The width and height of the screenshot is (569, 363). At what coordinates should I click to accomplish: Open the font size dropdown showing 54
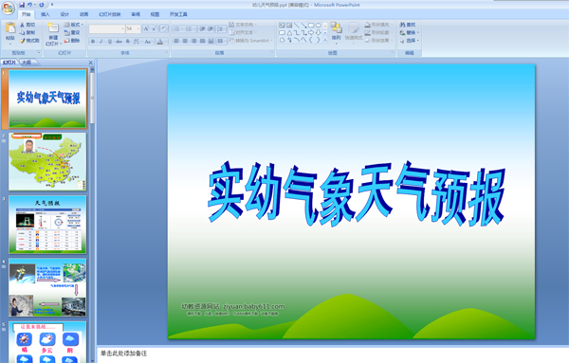click(138, 28)
